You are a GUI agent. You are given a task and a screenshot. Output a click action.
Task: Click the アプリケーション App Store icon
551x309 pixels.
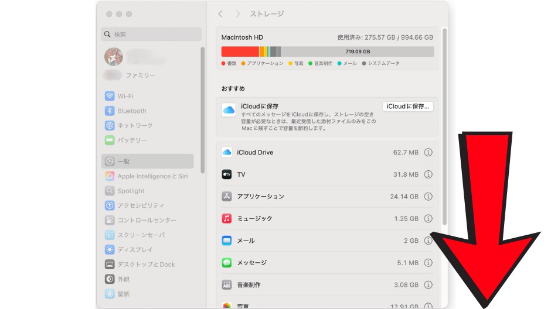(227, 197)
